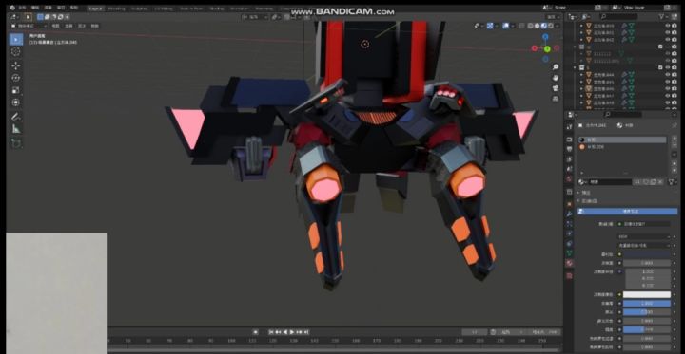Toggle camera view with the camera icon

(x=556, y=88)
